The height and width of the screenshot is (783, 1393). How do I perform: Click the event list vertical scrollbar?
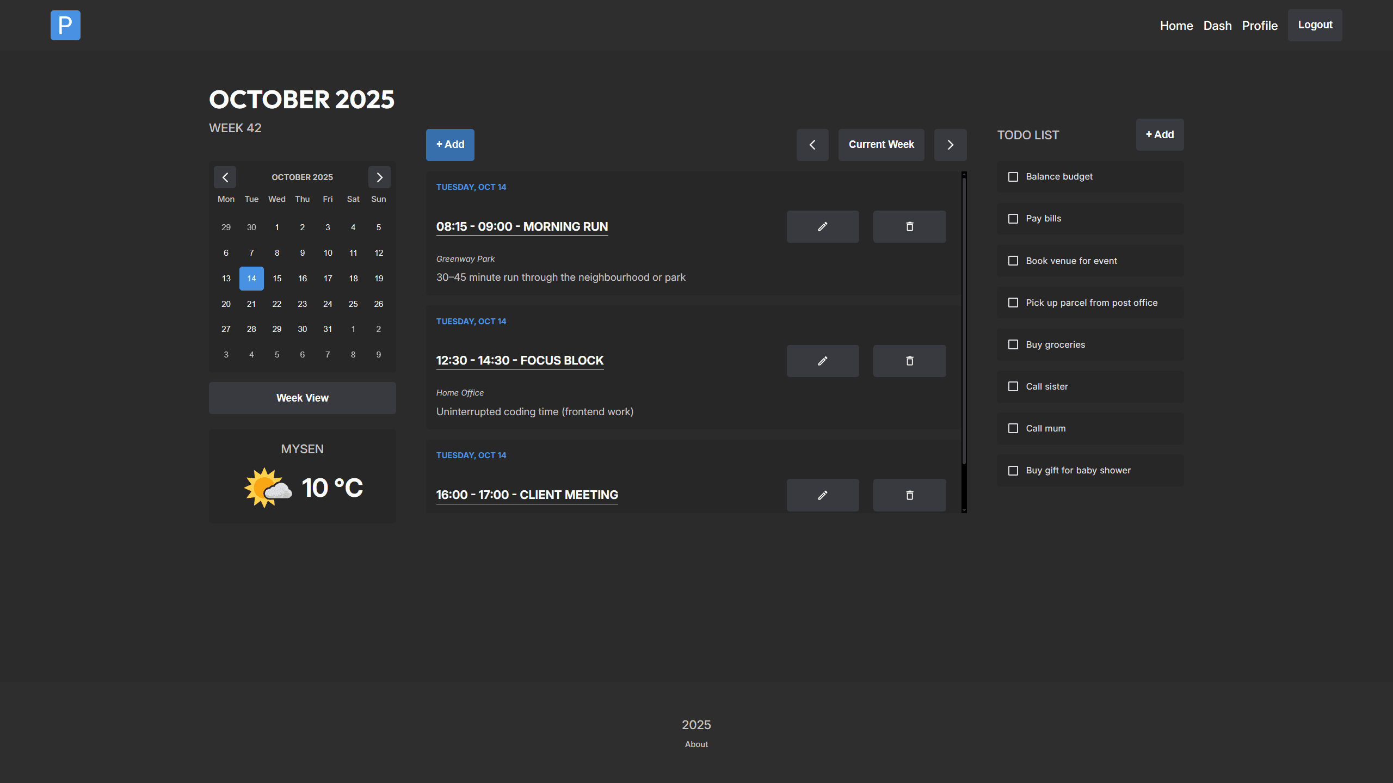[x=964, y=321]
